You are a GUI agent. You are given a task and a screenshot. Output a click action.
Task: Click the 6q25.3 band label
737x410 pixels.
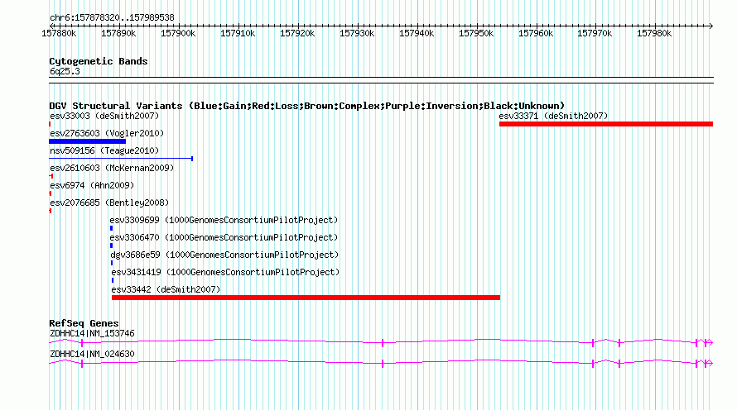[65, 71]
